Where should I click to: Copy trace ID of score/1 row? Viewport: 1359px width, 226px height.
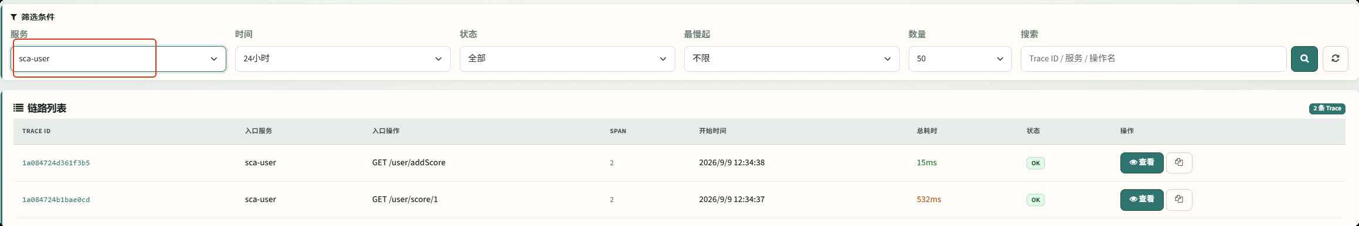coord(1179,200)
